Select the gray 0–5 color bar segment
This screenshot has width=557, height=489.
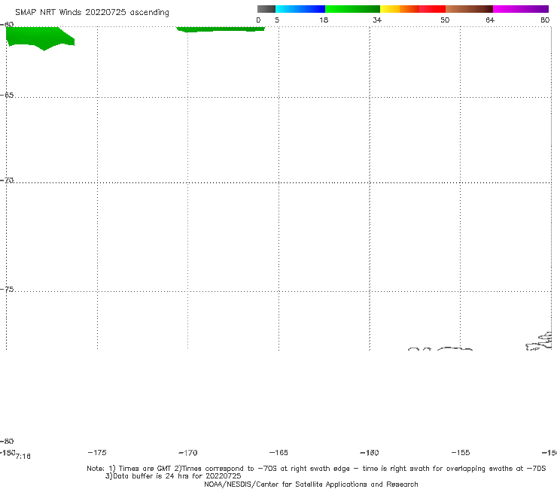266,9
